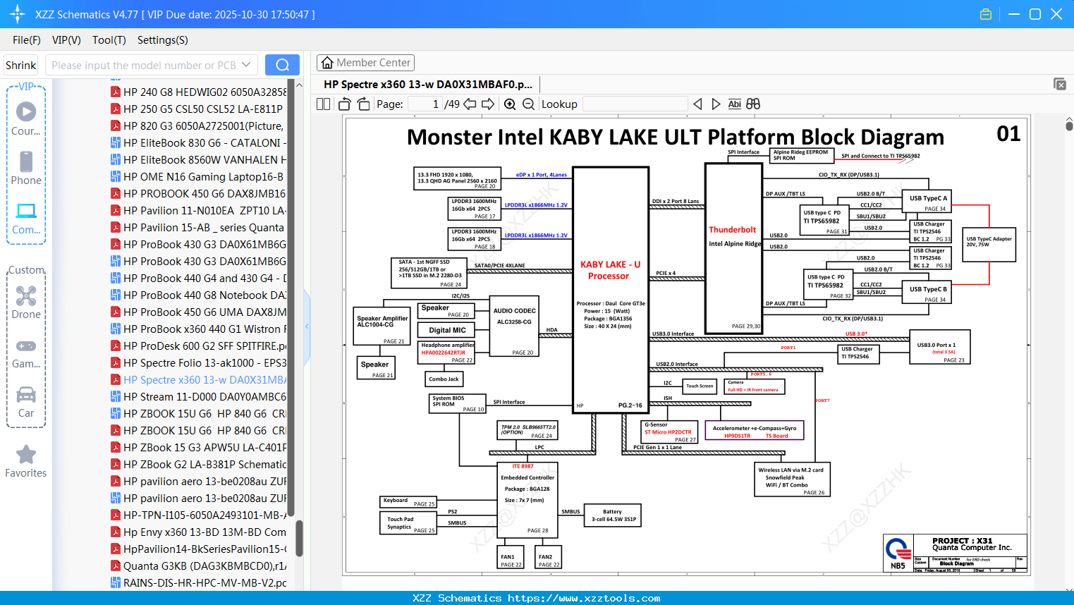Click the Member Center home icon
Image resolution: width=1074 pixels, height=605 pixels.
(327, 63)
